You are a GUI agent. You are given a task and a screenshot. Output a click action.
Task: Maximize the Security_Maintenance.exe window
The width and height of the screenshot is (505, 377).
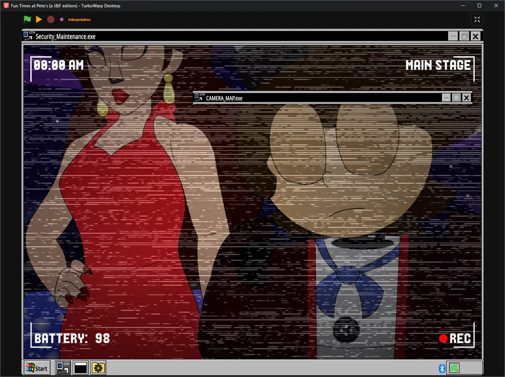(x=465, y=36)
